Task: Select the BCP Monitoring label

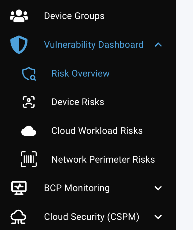Action: tap(77, 188)
